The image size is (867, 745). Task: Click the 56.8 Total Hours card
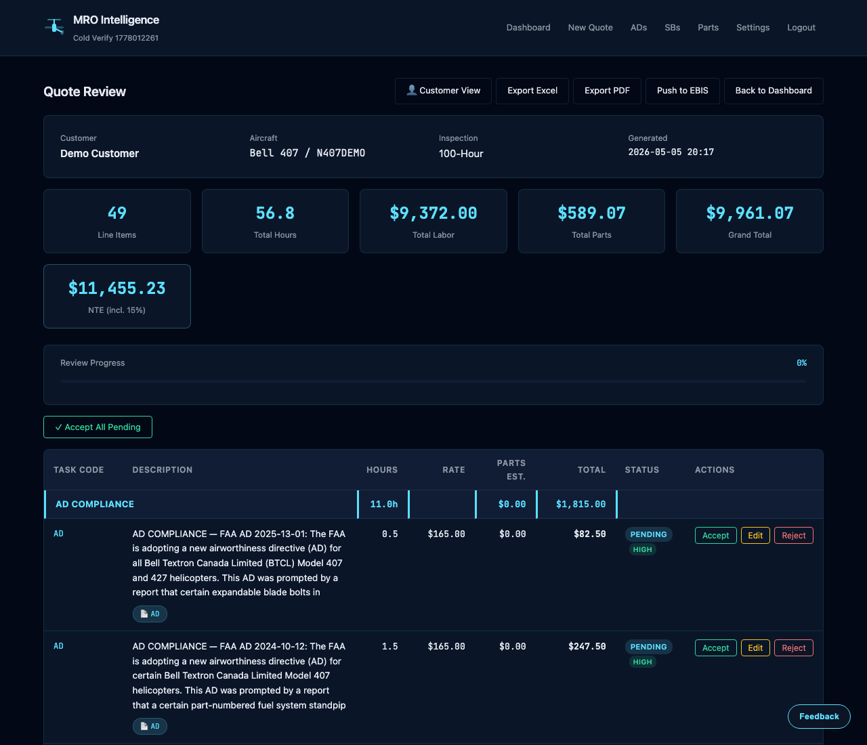pos(275,221)
